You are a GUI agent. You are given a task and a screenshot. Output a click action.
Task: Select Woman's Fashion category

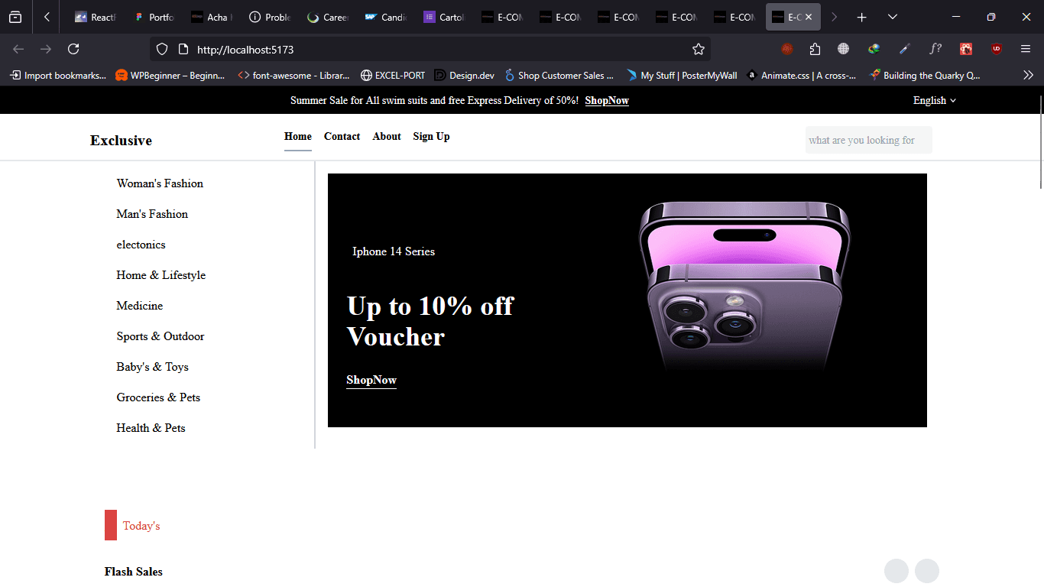160,183
